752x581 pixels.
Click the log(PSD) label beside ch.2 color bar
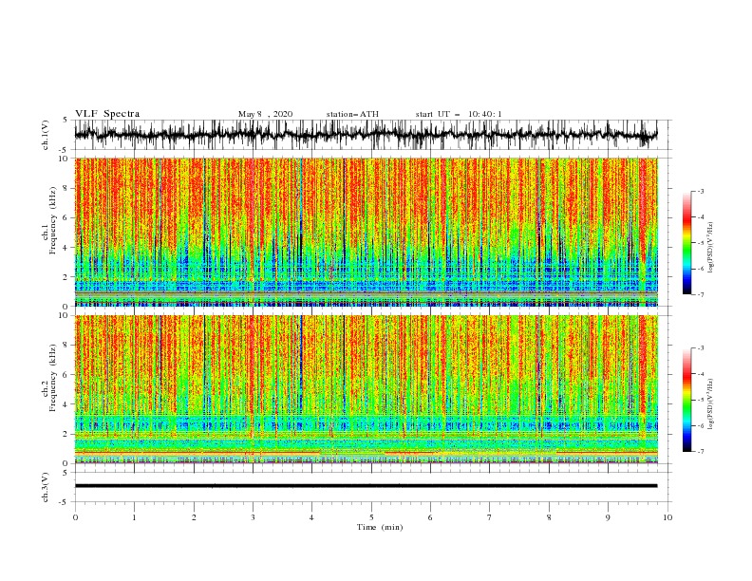coord(711,403)
